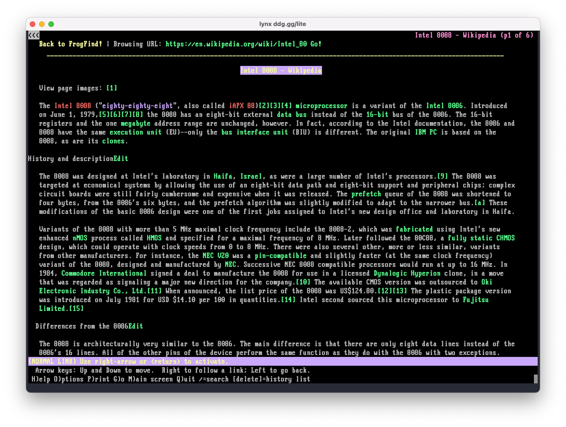Open the red 'Intel 8088' link
The image size is (566, 427).
click(72, 106)
